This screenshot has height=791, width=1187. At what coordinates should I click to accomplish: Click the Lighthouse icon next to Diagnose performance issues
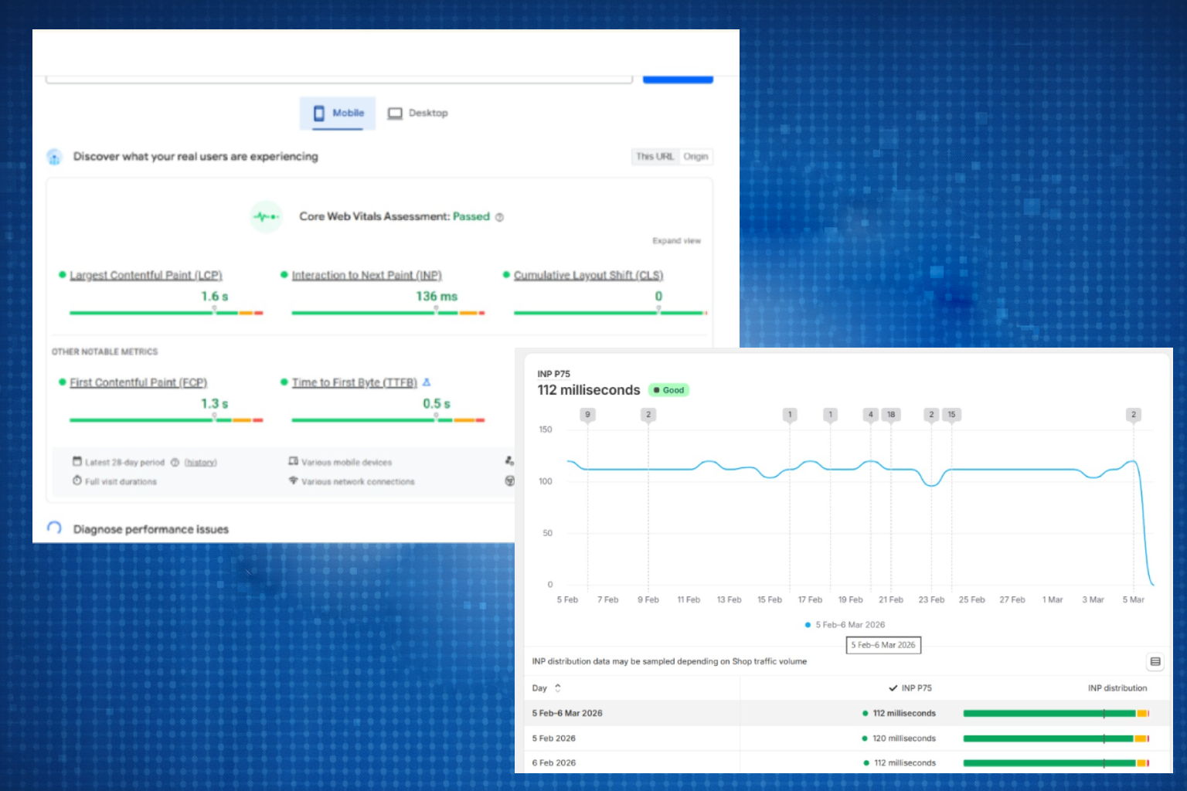click(54, 528)
